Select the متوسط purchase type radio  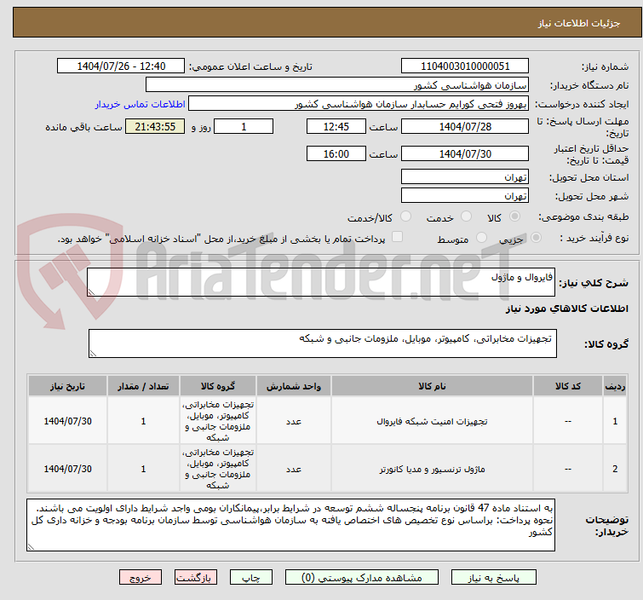[x=481, y=237]
